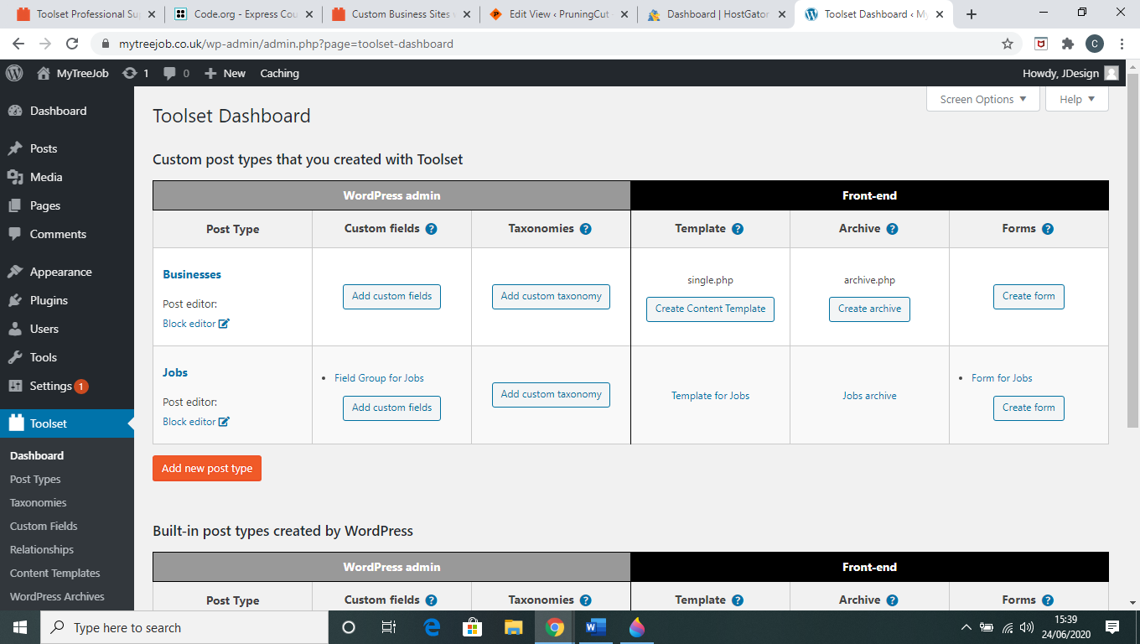Open comments bubble in admin bar
Image resolution: width=1140 pixels, height=644 pixels.
point(176,73)
